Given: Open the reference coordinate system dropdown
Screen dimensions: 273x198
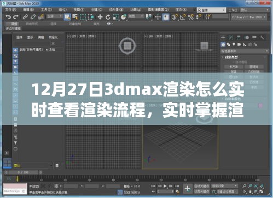Looking at the screenshot, I should pos(136,16).
